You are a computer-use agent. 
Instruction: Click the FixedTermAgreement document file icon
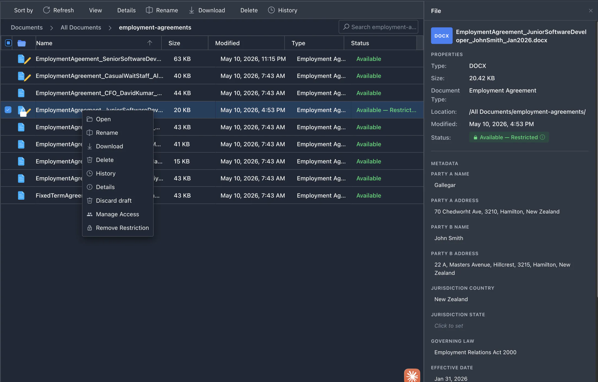21,195
